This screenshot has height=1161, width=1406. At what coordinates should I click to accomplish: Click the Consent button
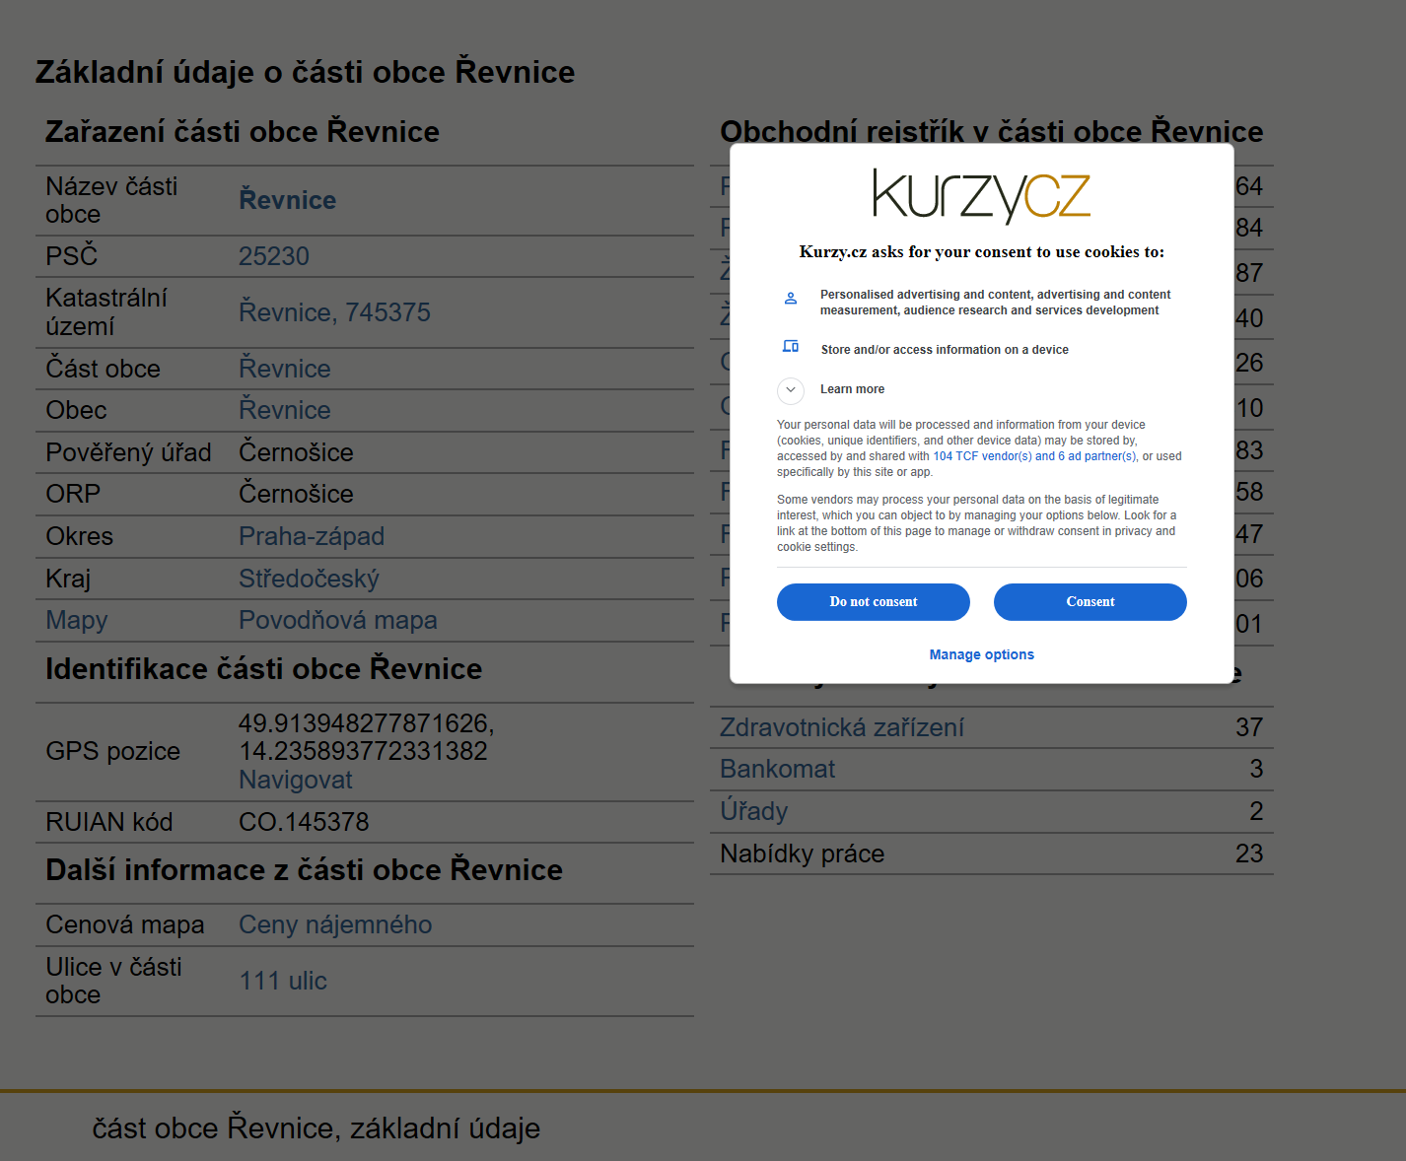[1090, 602]
